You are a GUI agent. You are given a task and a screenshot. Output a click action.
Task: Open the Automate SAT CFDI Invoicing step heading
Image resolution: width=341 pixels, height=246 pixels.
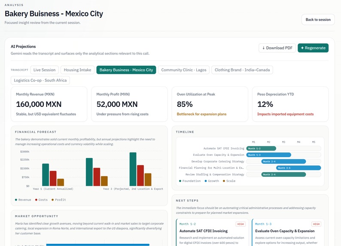coord(203,231)
